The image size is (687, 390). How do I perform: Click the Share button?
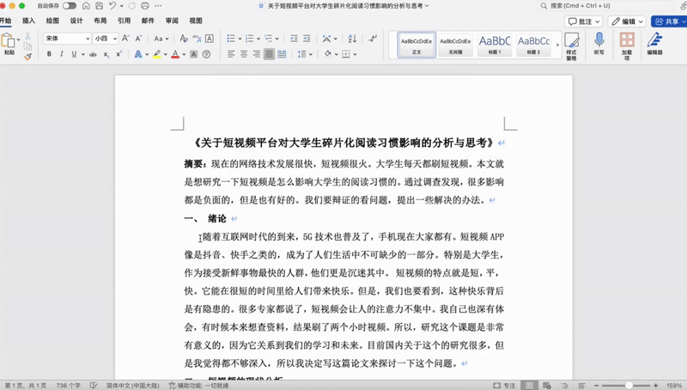(669, 21)
